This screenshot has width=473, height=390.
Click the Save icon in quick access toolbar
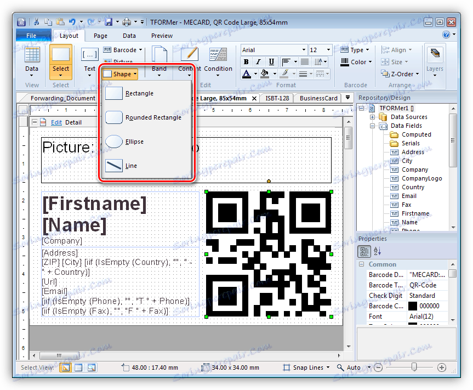click(x=109, y=22)
